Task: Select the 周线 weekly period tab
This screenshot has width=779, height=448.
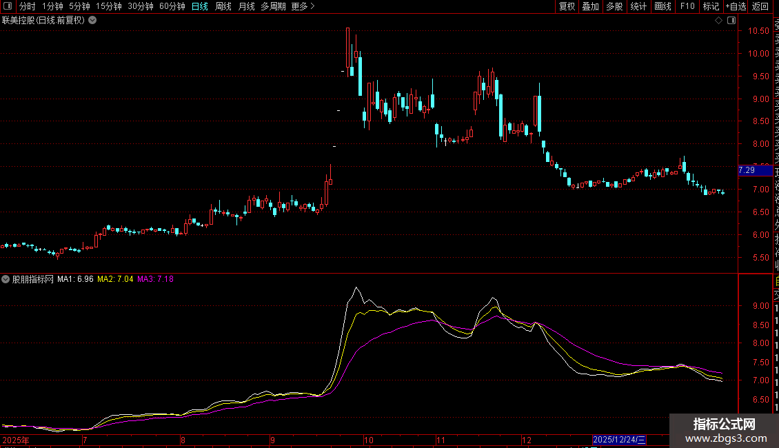Action: coord(223,7)
